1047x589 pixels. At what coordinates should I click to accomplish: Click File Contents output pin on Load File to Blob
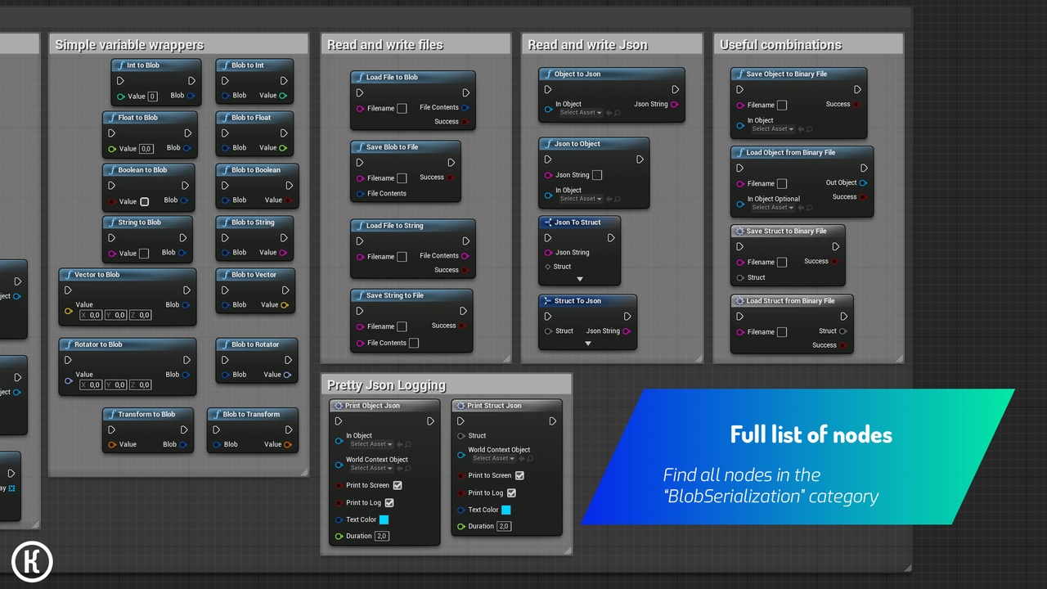coord(465,107)
